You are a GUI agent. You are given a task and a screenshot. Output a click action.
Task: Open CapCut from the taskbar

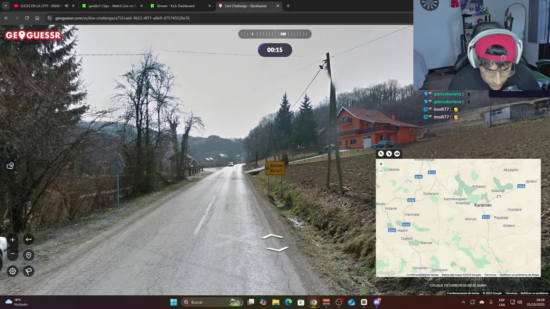click(364, 302)
